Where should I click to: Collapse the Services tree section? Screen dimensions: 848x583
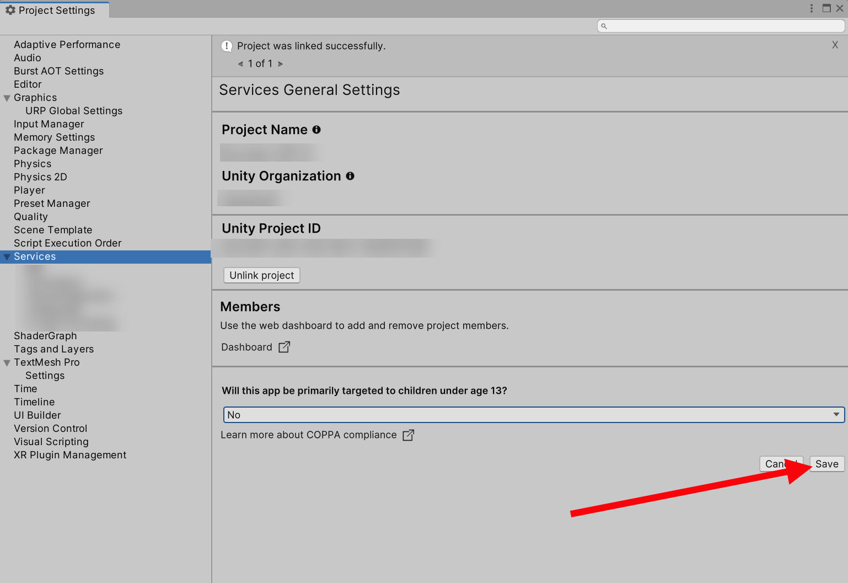7,257
